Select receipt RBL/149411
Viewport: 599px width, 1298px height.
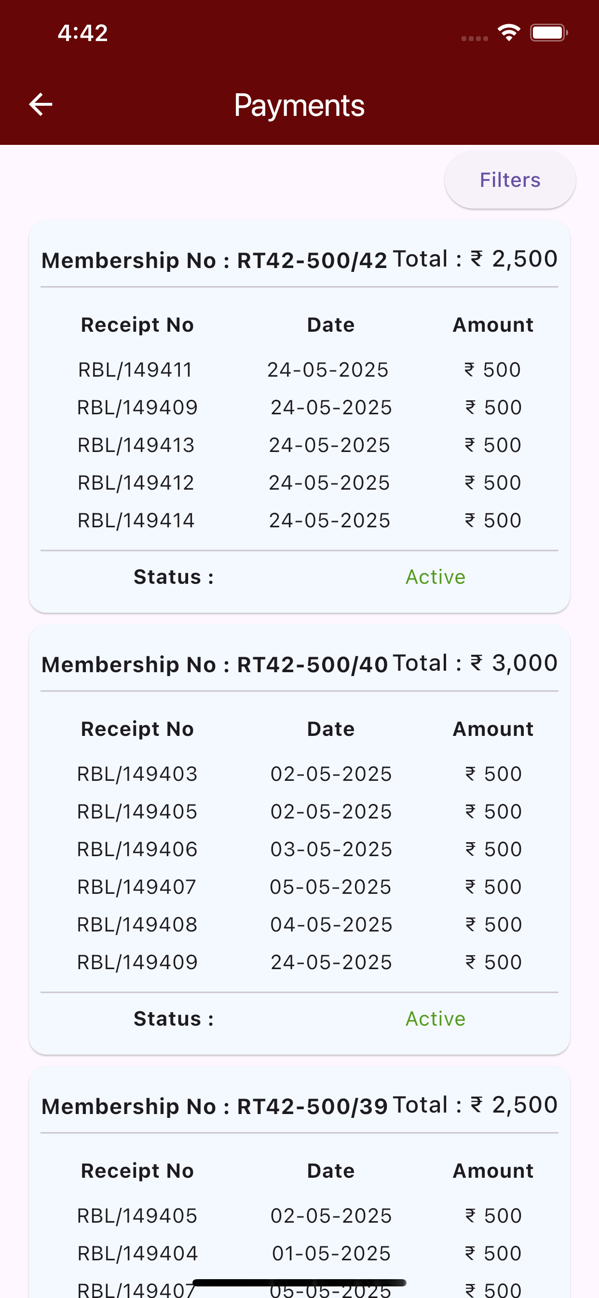coord(299,370)
